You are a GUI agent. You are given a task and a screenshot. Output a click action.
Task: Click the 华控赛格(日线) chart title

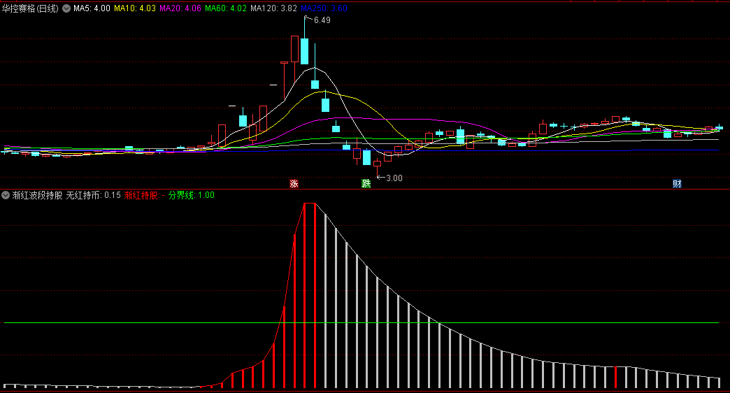point(30,8)
